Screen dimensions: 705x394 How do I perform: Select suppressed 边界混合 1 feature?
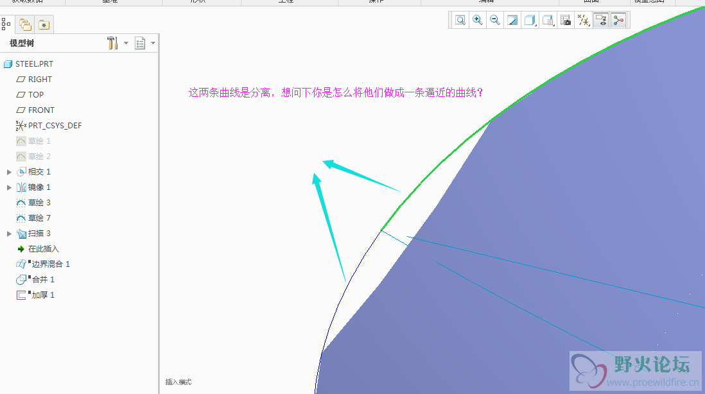(x=50, y=264)
